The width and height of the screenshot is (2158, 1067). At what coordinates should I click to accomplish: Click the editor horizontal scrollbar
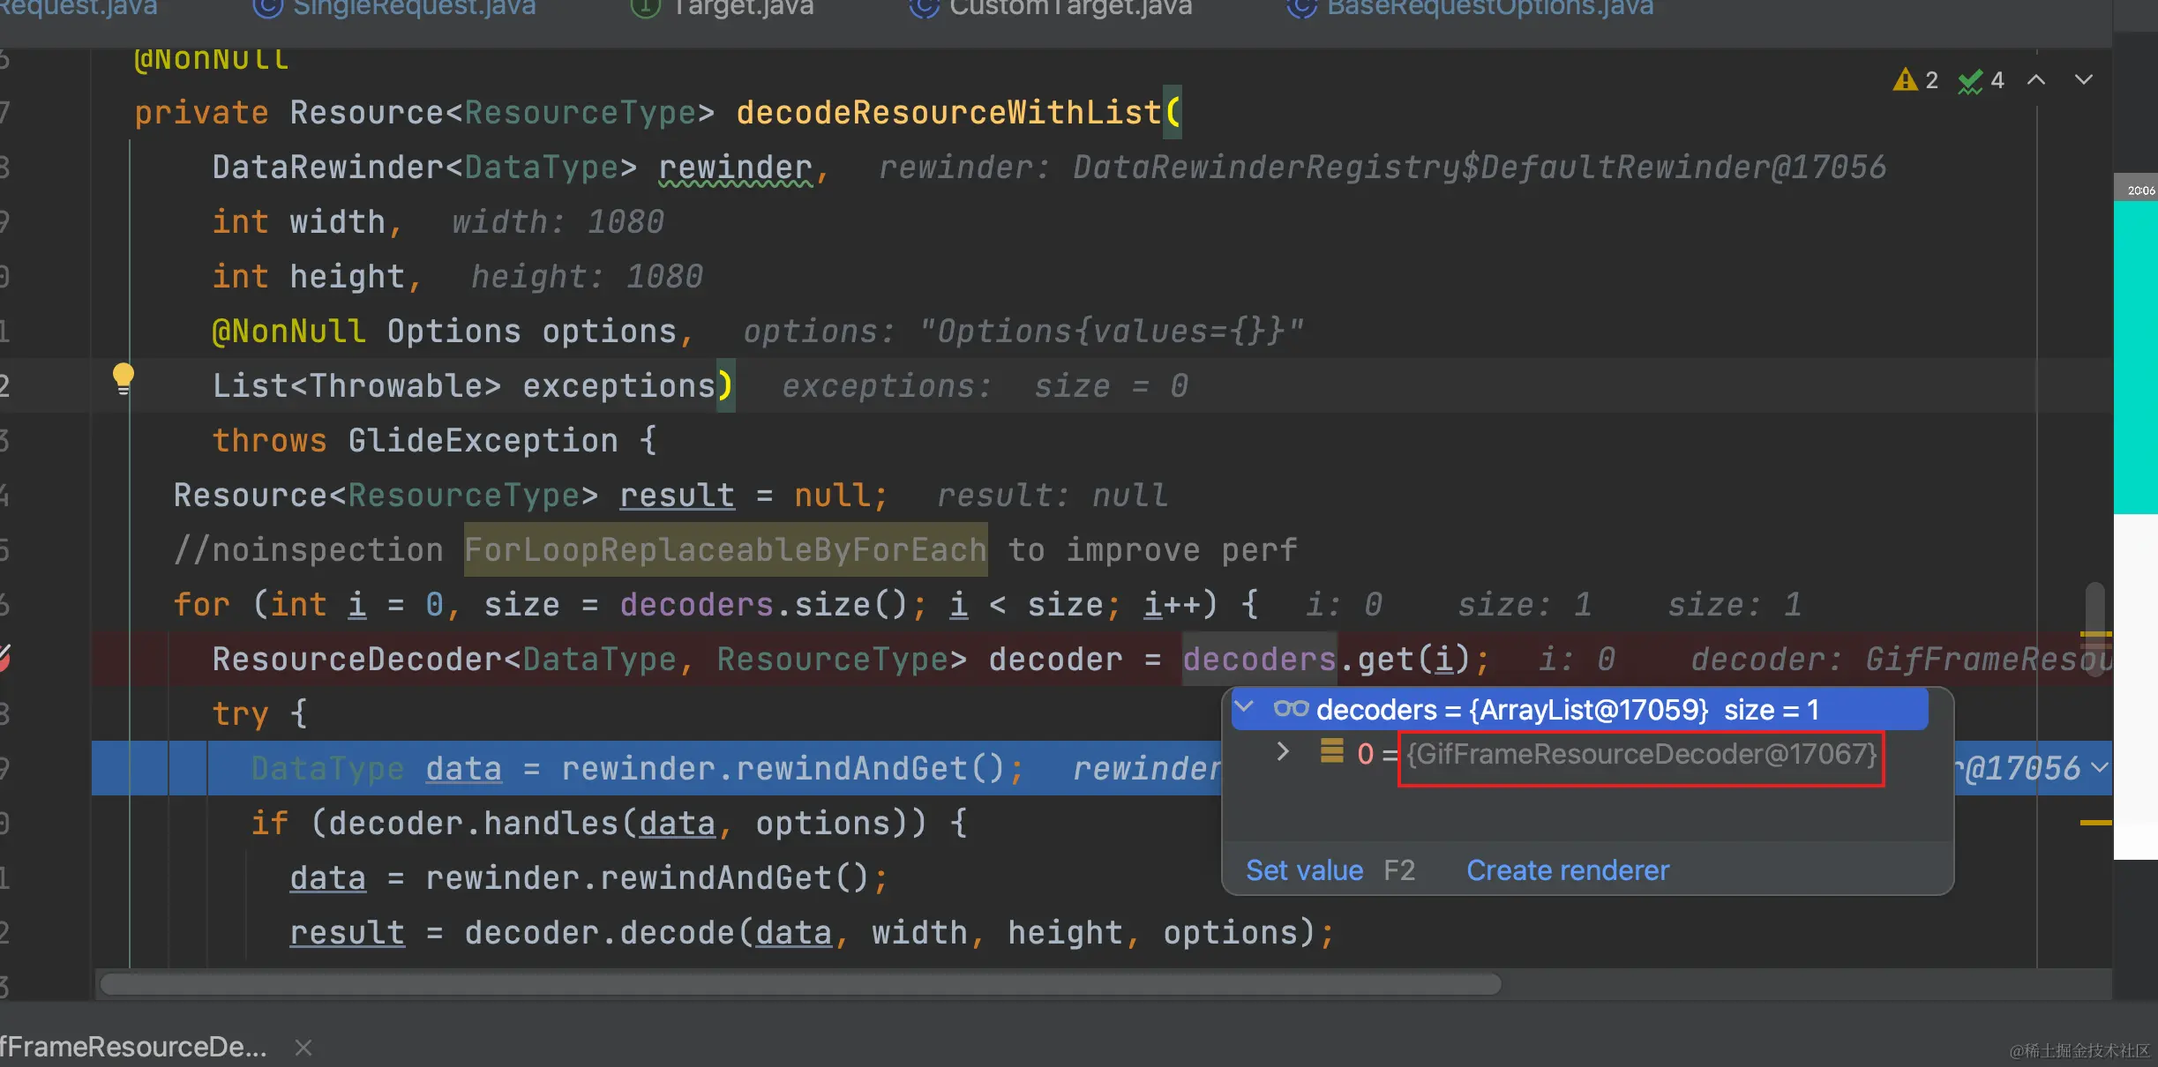click(x=800, y=984)
